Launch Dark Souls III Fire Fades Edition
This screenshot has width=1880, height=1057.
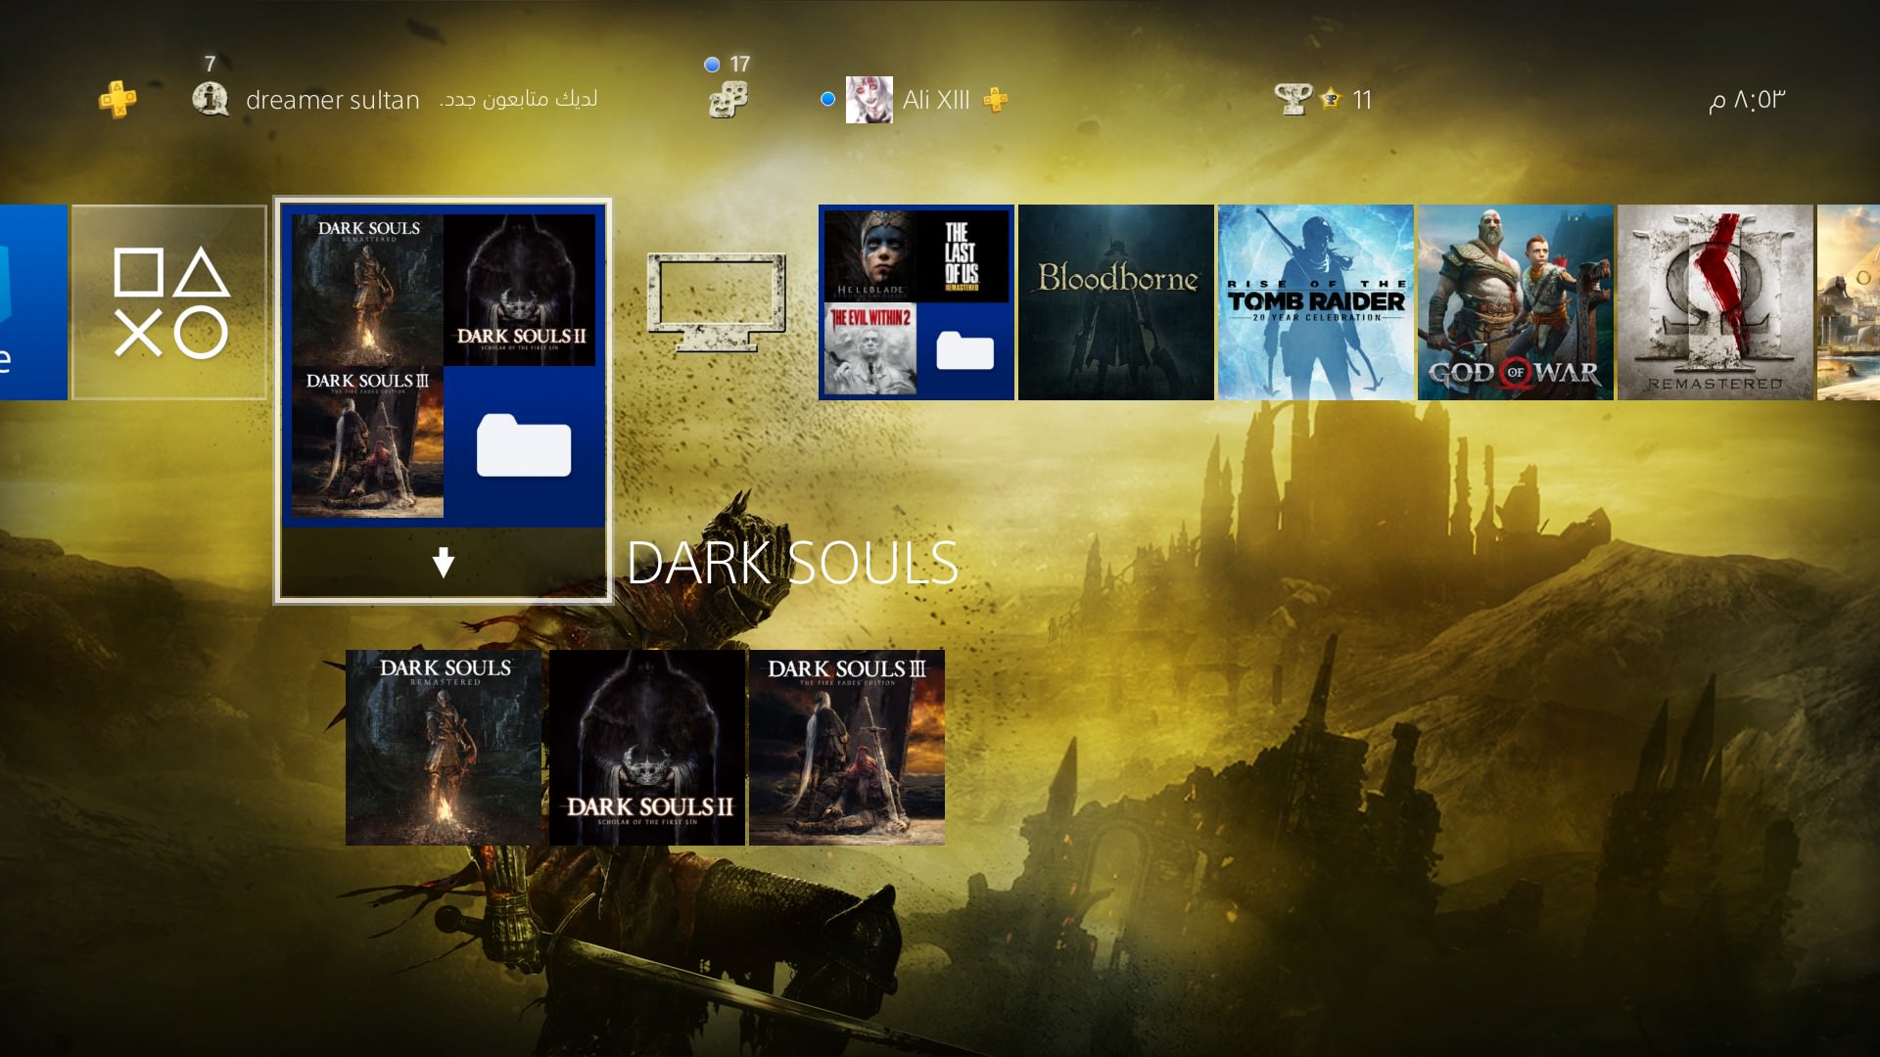[x=847, y=748]
